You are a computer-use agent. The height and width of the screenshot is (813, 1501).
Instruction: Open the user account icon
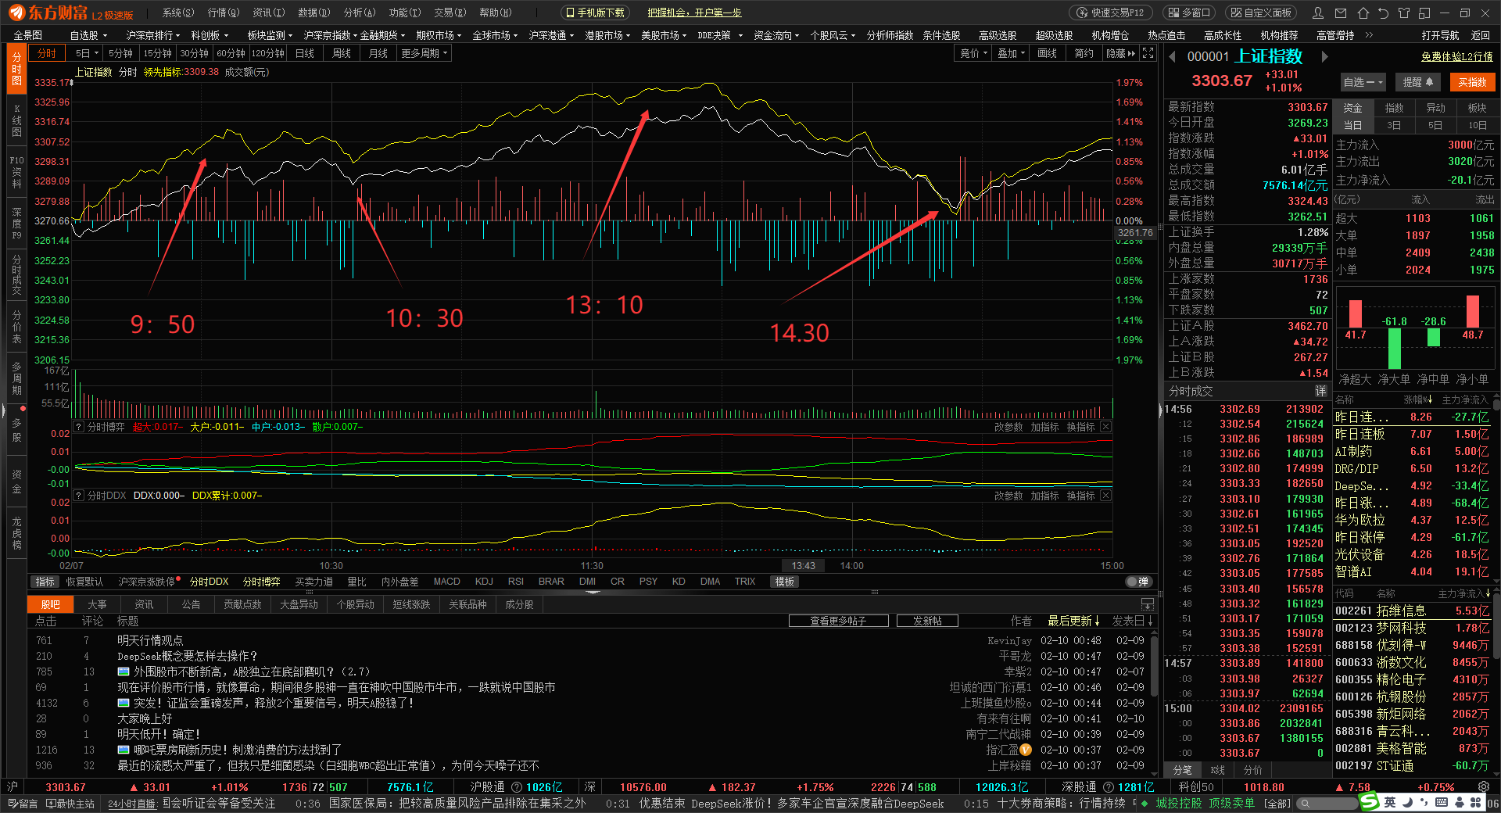[x=1318, y=13]
